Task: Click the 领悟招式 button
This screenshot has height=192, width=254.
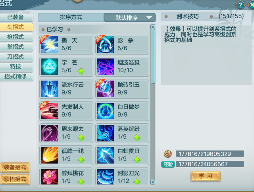Action: [15, 179]
